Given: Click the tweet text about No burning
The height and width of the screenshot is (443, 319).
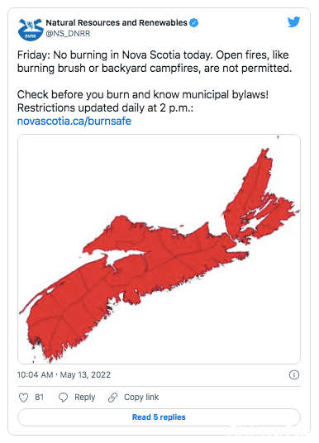Looking at the screenshot, I should (155, 61).
